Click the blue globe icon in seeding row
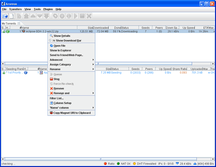This screenshot has height=167, width=216. (x=26, y=72)
